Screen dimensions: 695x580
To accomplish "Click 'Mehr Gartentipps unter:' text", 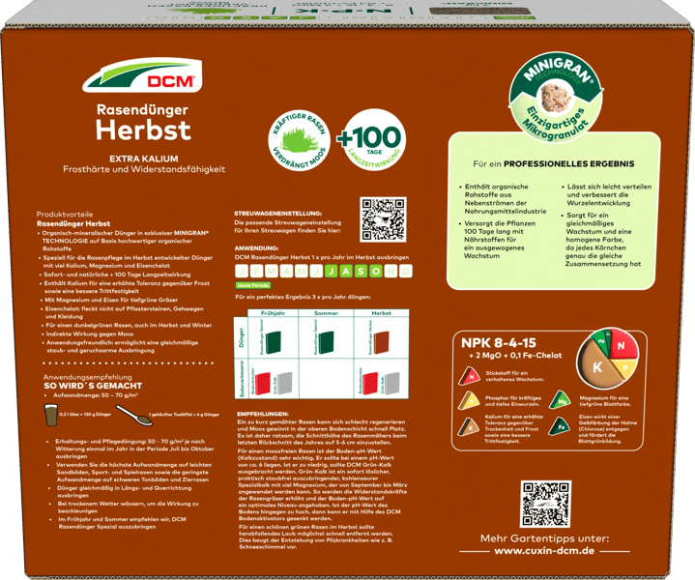I will pos(544,538).
